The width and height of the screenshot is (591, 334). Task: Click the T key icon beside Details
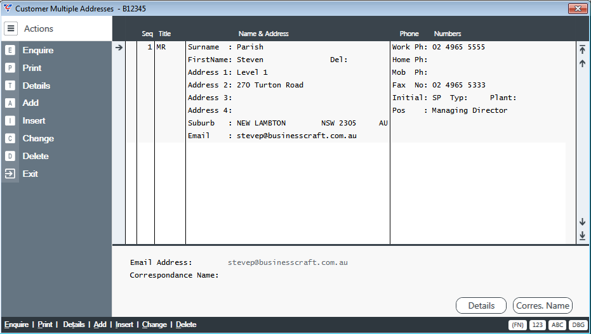pyautogui.click(x=10, y=86)
